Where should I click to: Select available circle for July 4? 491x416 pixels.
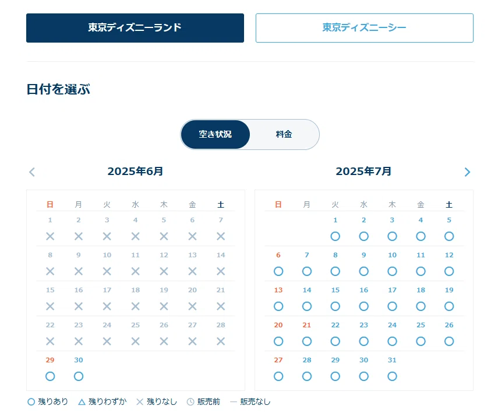tap(421, 236)
